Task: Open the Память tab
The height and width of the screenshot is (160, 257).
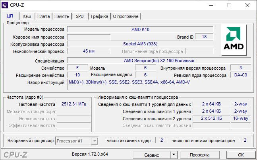Action: 62,16
